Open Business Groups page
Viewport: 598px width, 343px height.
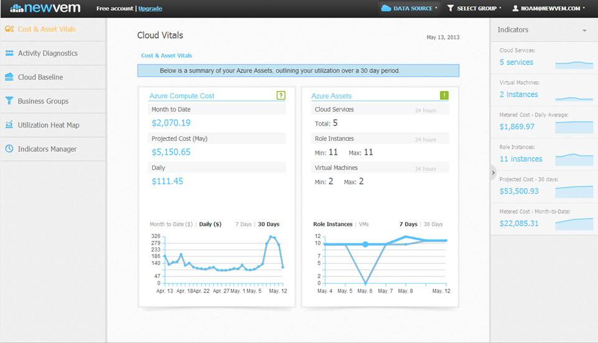coord(43,101)
